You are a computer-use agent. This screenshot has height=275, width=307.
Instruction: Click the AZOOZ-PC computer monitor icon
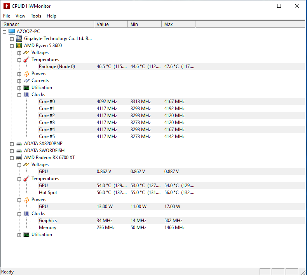point(12,32)
